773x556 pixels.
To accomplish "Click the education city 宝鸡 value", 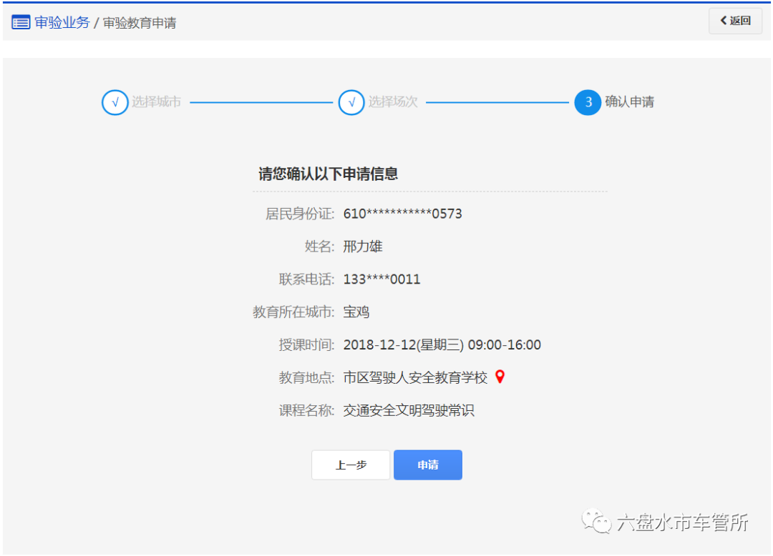I will point(356,312).
